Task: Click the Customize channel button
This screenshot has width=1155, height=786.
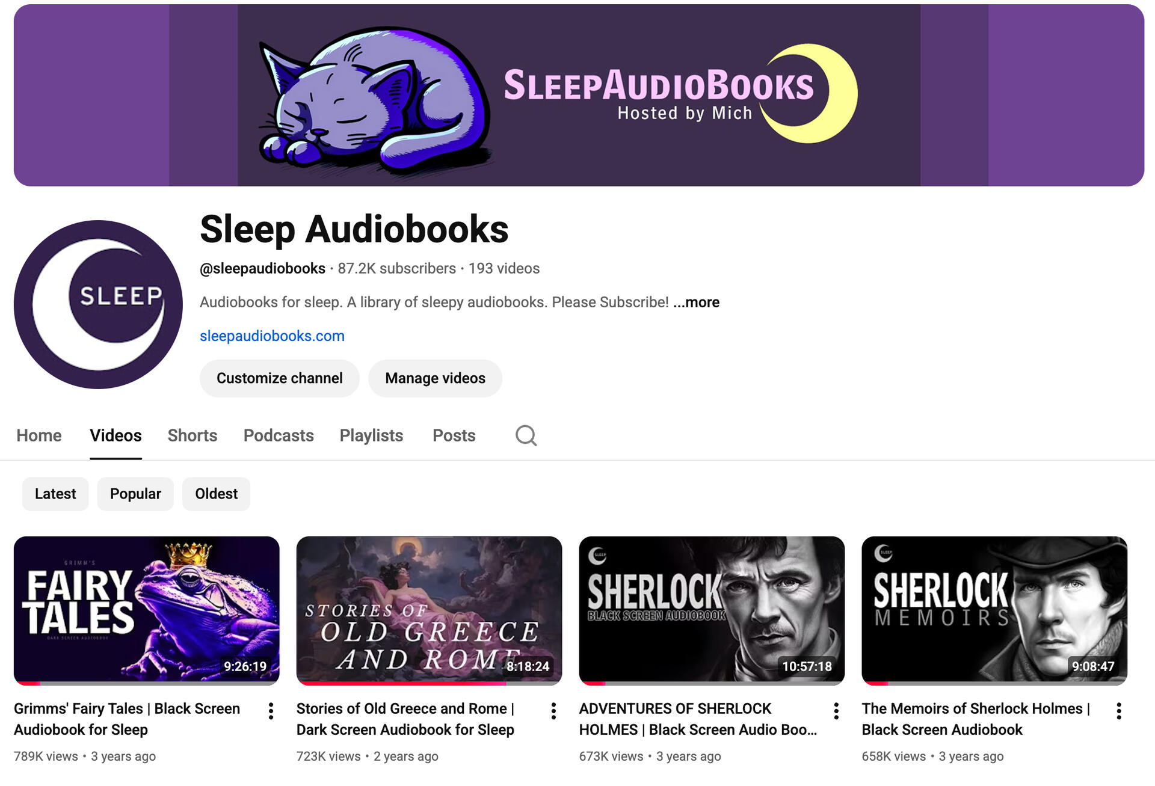Action: (280, 378)
